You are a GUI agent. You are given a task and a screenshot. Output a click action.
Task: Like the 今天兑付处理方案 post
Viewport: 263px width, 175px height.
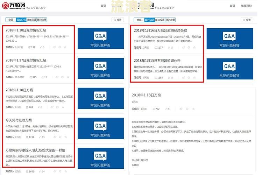pyautogui.click(x=40, y=137)
